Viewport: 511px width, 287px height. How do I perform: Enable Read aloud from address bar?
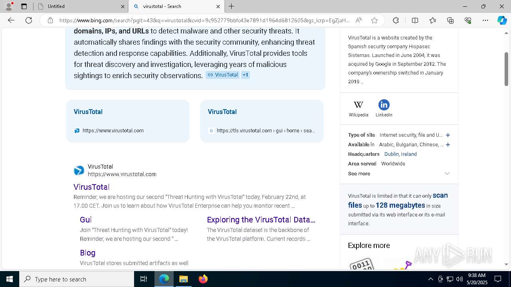[358, 20]
